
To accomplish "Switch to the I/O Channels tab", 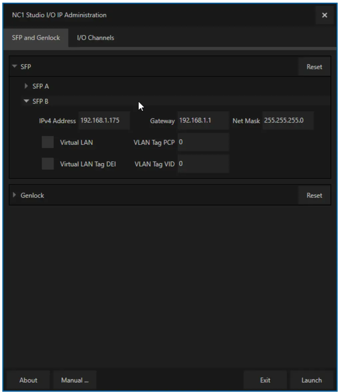I will click(96, 38).
